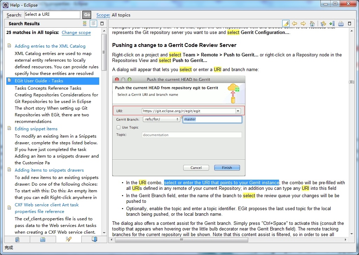Click document icon beside EGit User Guide result

[9, 80]
